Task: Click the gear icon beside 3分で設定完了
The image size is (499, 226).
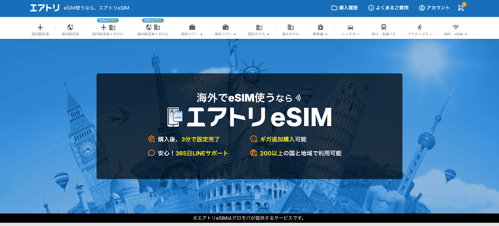Action: [x=151, y=139]
